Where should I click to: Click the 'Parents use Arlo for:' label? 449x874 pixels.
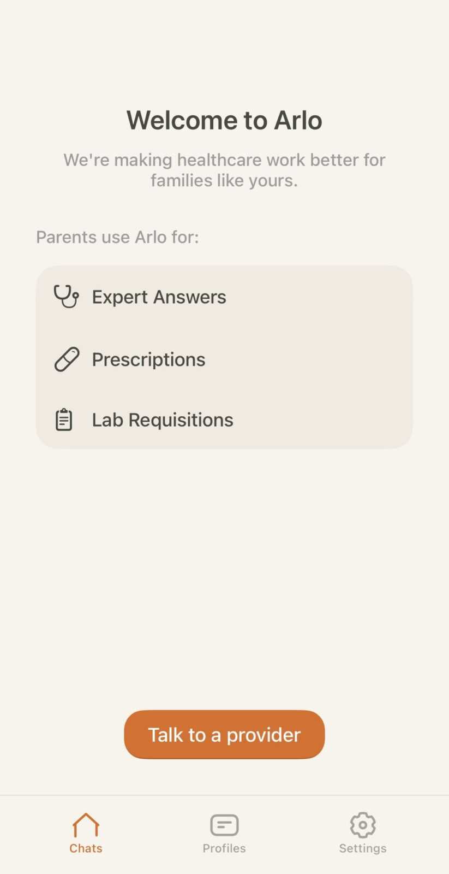117,237
